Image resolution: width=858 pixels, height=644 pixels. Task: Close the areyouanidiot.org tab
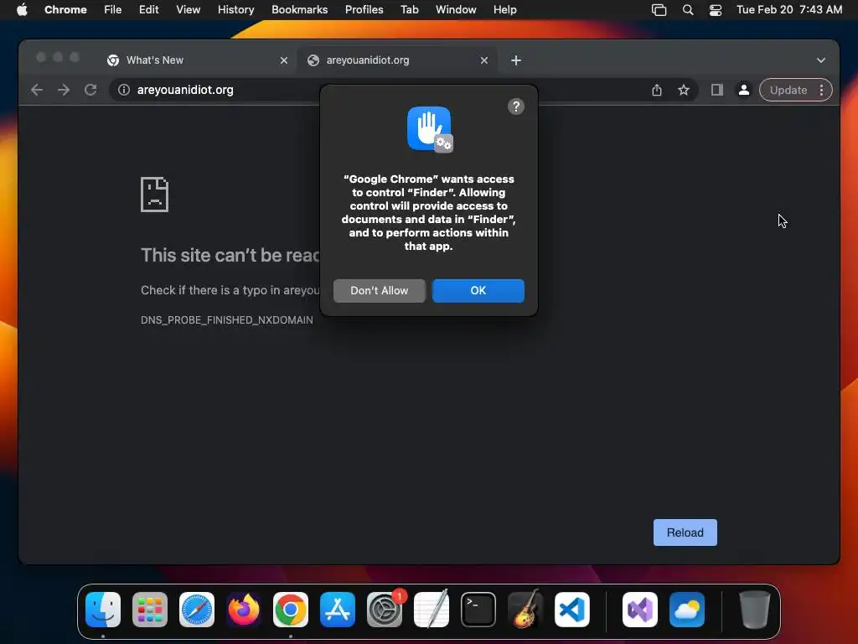[484, 60]
